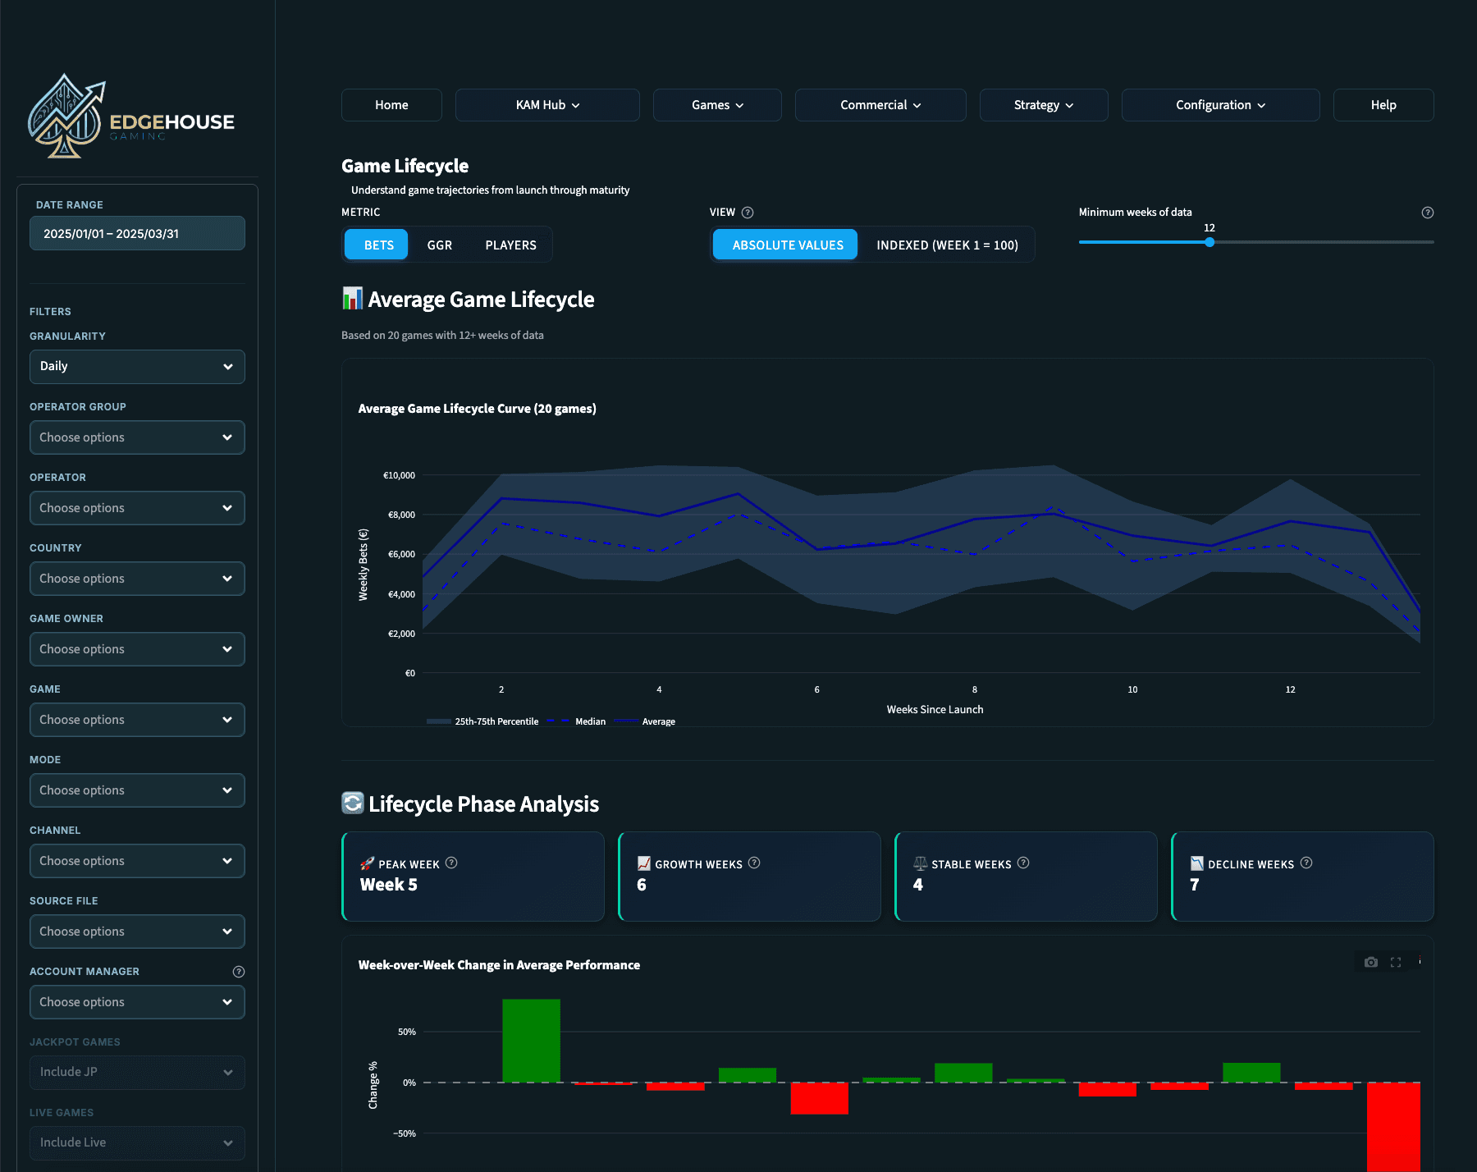Select INDEXED (WEEK 1 = 100) view
The width and height of the screenshot is (1477, 1172).
click(x=947, y=245)
